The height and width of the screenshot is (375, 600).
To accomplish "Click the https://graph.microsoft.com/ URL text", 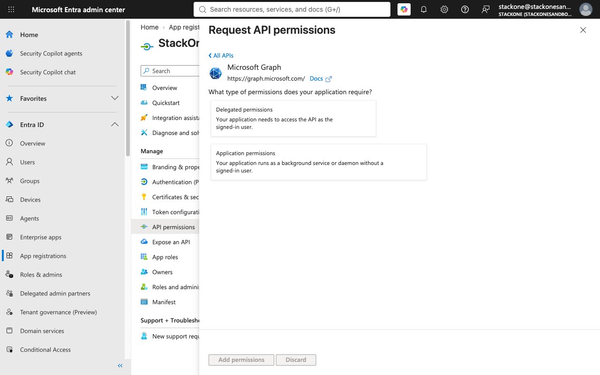I will tap(266, 79).
